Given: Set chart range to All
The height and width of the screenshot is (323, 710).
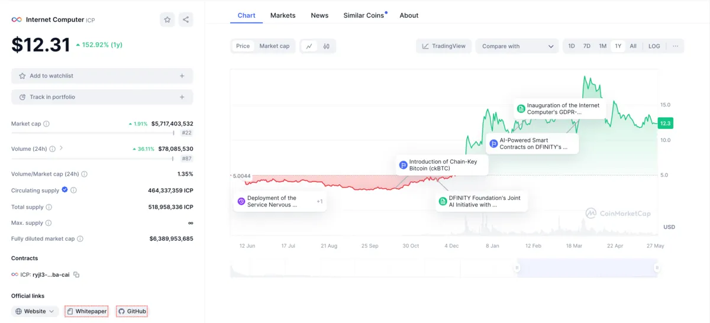Looking at the screenshot, I should (633, 46).
